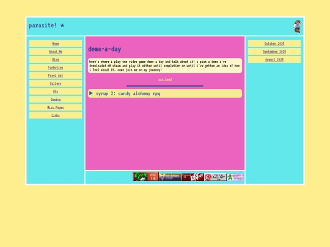Click the Dr Pepper badge
The width and height of the screenshot is (330, 247).
click(193, 177)
